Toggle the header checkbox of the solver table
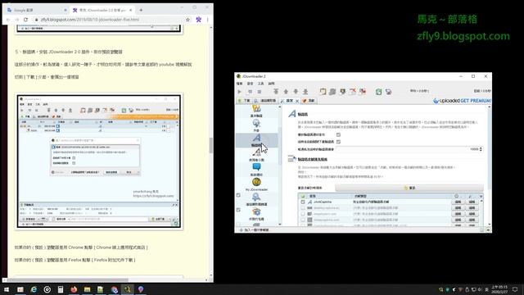The image size is (524, 295). tap(303, 196)
